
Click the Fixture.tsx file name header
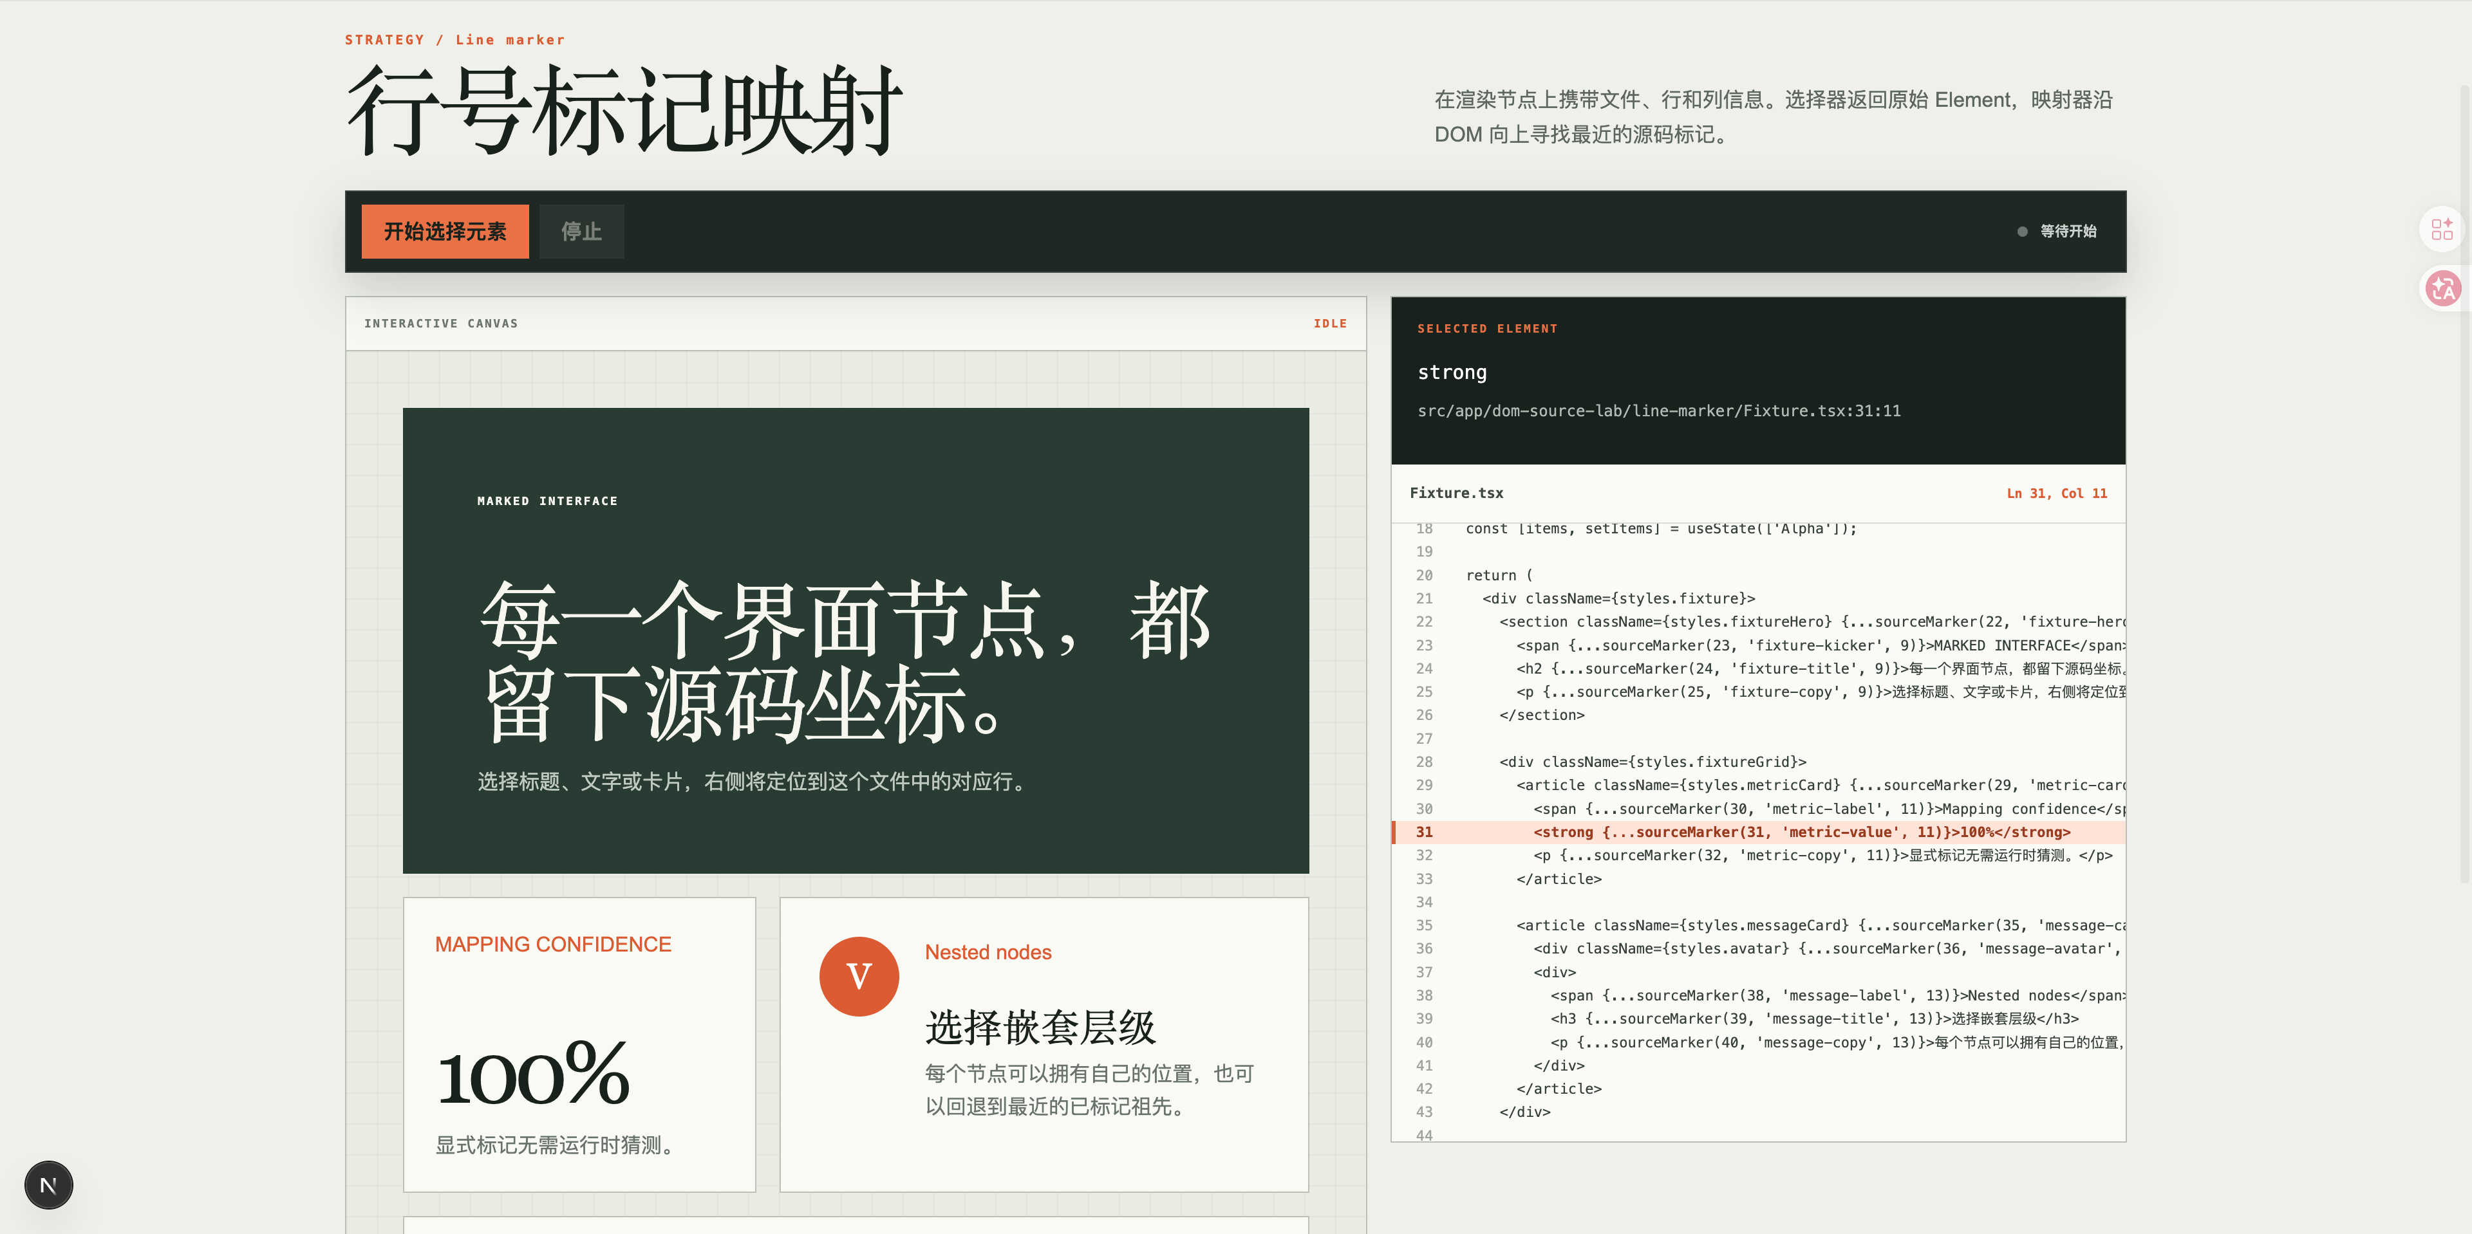(x=1457, y=493)
